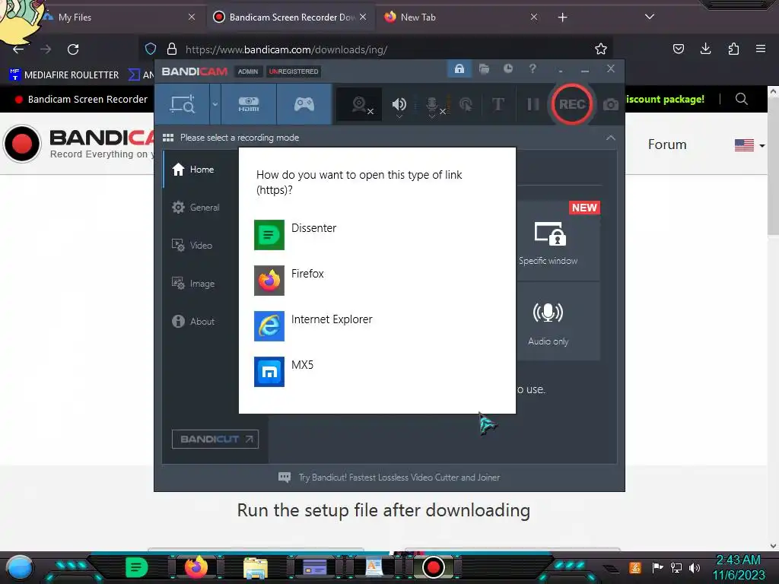Open list all tabs dropdown arrow
This screenshot has width=779, height=584.
pos(650,17)
